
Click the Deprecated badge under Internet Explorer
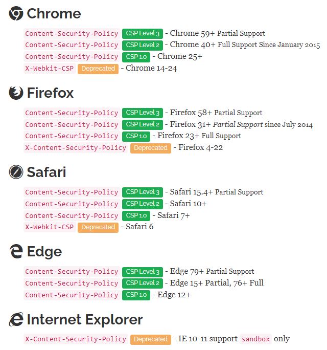point(151,339)
